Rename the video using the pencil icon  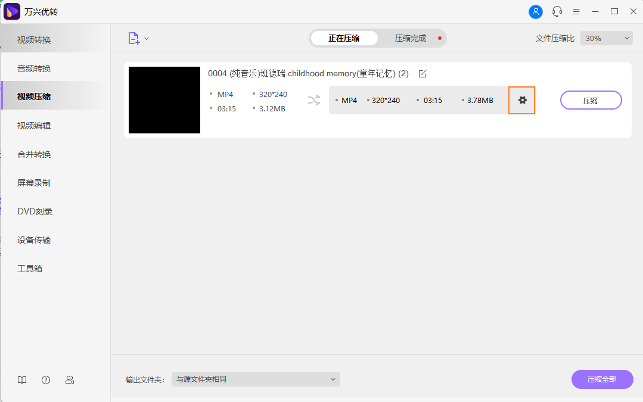423,74
